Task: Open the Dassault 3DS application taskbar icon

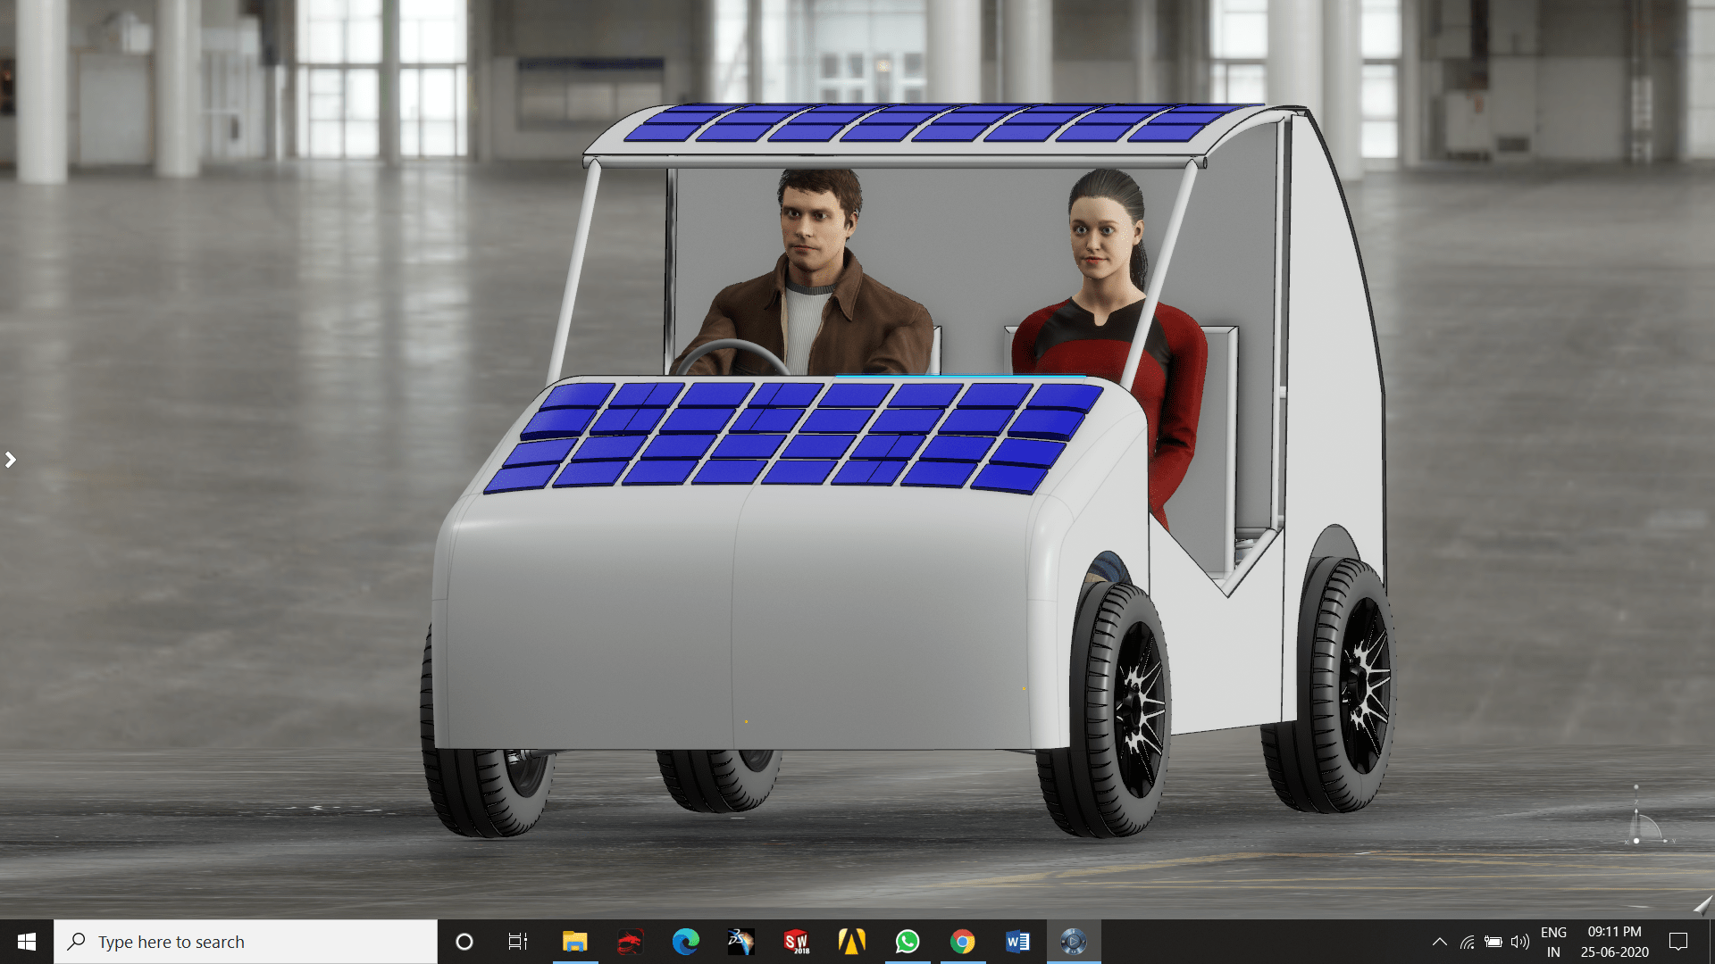Action: (740, 942)
